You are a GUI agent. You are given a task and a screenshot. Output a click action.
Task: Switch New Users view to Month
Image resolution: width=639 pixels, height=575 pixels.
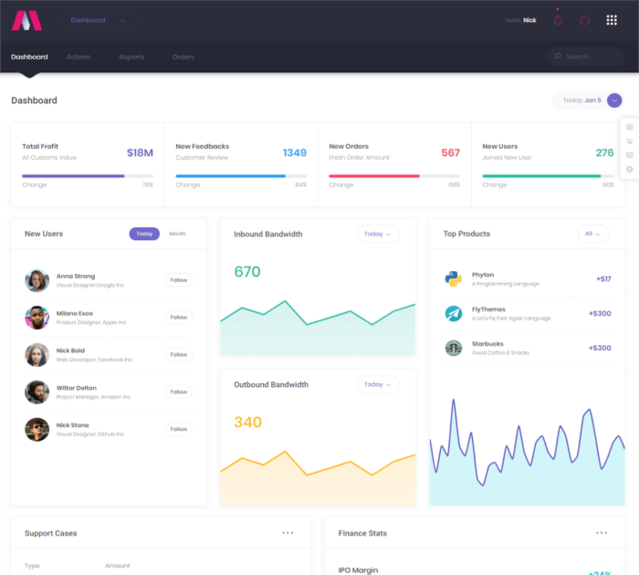click(x=177, y=234)
